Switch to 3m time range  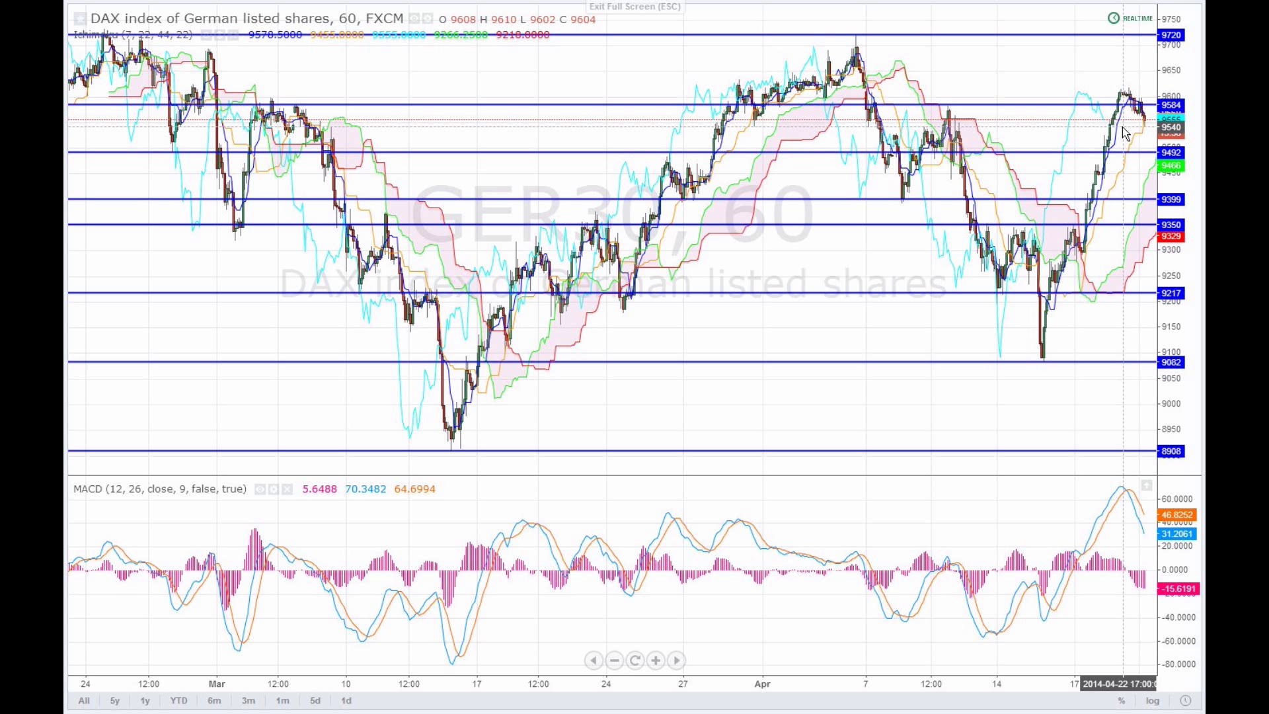coord(248,701)
